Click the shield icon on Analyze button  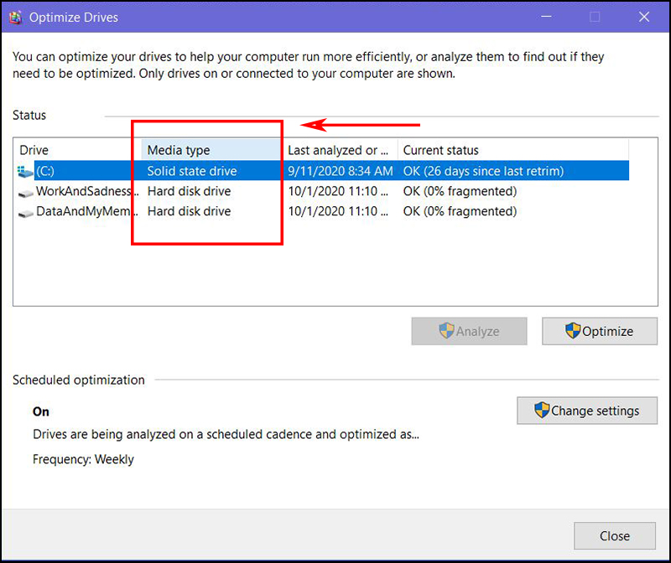pos(447,331)
